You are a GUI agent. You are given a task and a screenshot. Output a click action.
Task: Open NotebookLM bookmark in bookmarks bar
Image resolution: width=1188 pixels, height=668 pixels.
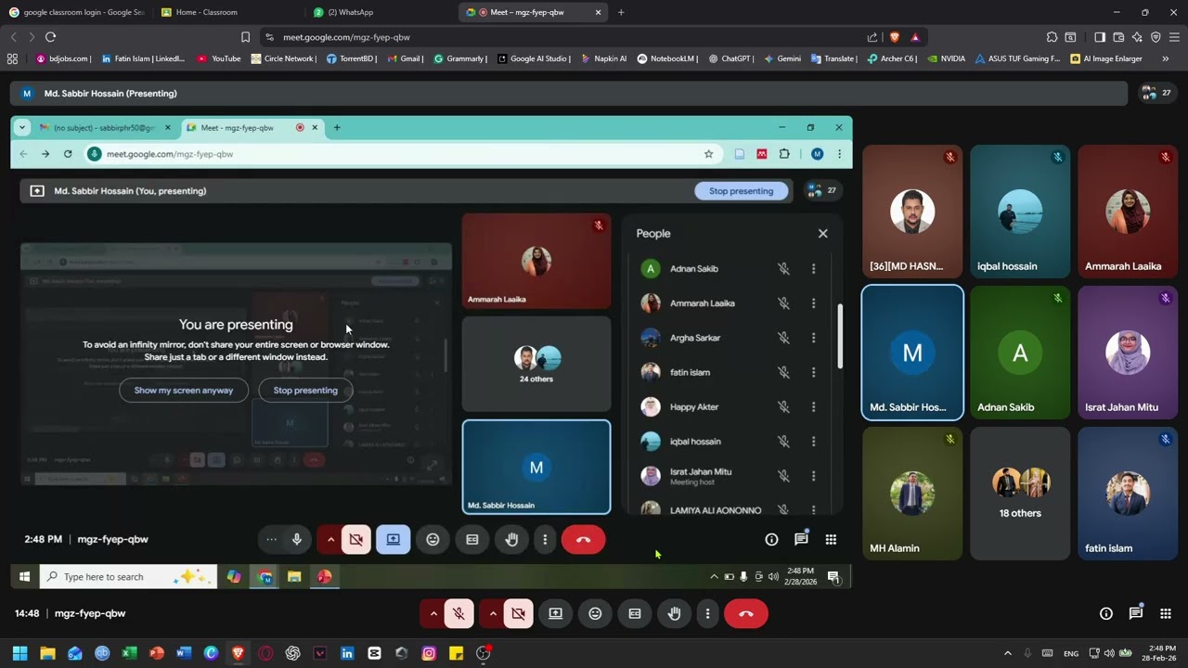[667, 58]
